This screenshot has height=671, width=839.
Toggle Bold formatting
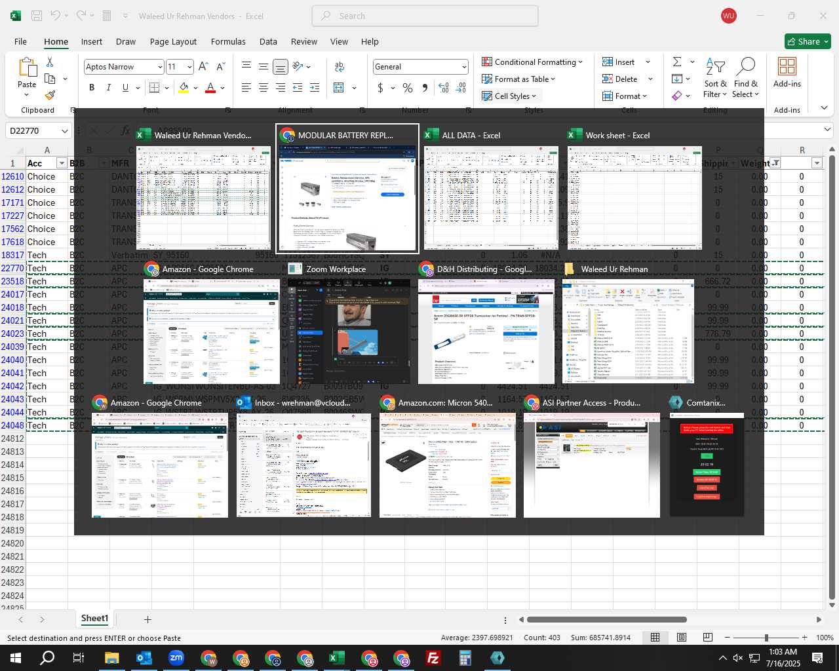92,88
